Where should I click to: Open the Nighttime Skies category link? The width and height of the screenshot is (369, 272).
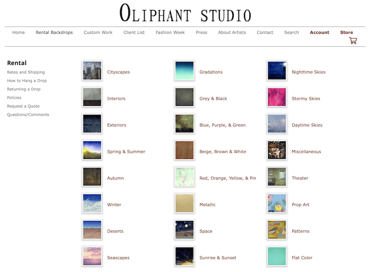point(308,72)
